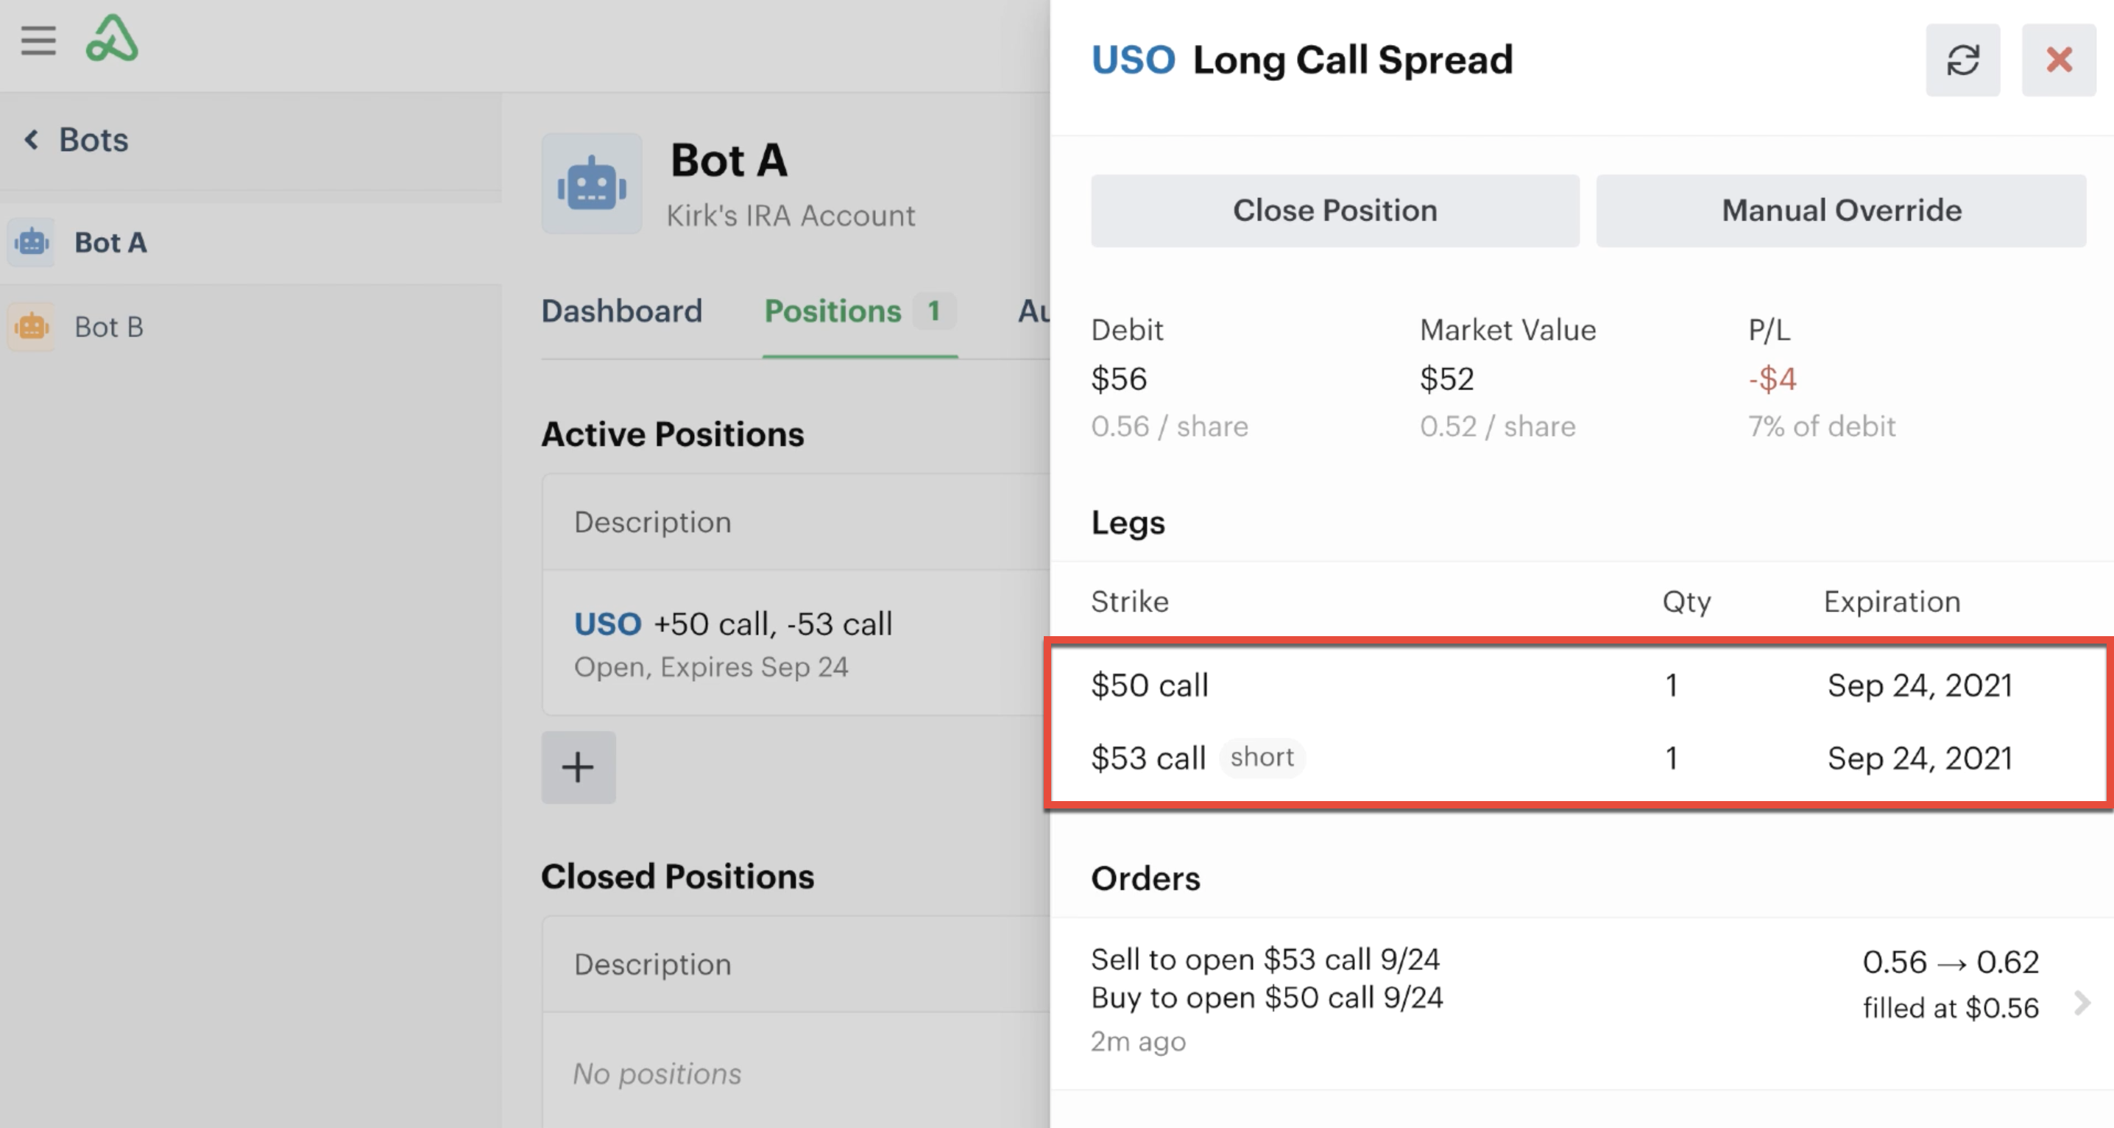Select the $50 call leg row
This screenshot has width=2114, height=1128.
pyautogui.click(x=1579, y=685)
